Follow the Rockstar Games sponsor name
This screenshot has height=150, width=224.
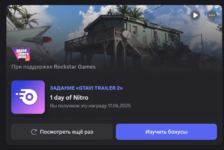pyautogui.click(x=75, y=67)
